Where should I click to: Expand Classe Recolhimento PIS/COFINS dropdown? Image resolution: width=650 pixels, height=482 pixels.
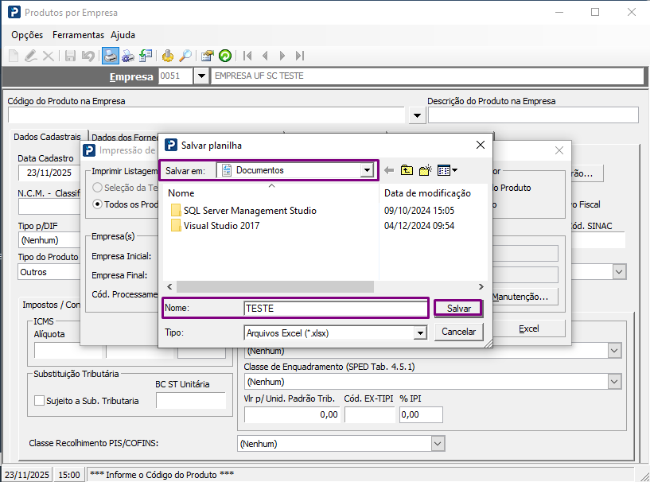(438, 444)
